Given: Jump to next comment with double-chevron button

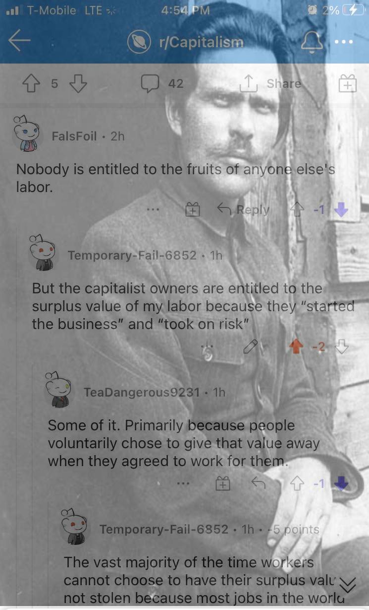Looking at the screenshot, I should [348, 585].
